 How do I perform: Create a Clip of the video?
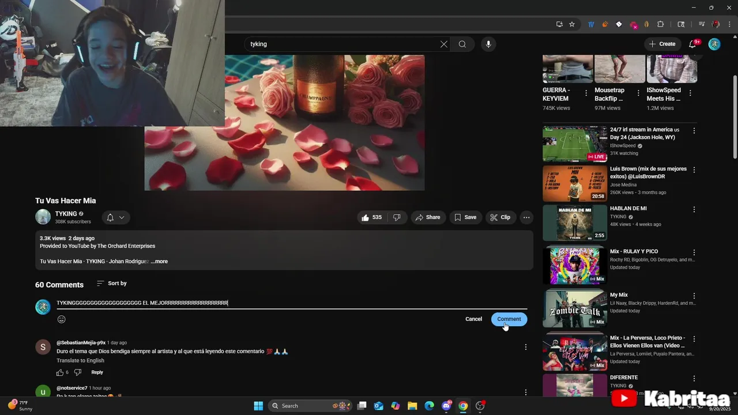[500, 217]
